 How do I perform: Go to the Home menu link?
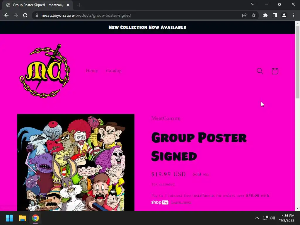(92, 71)
